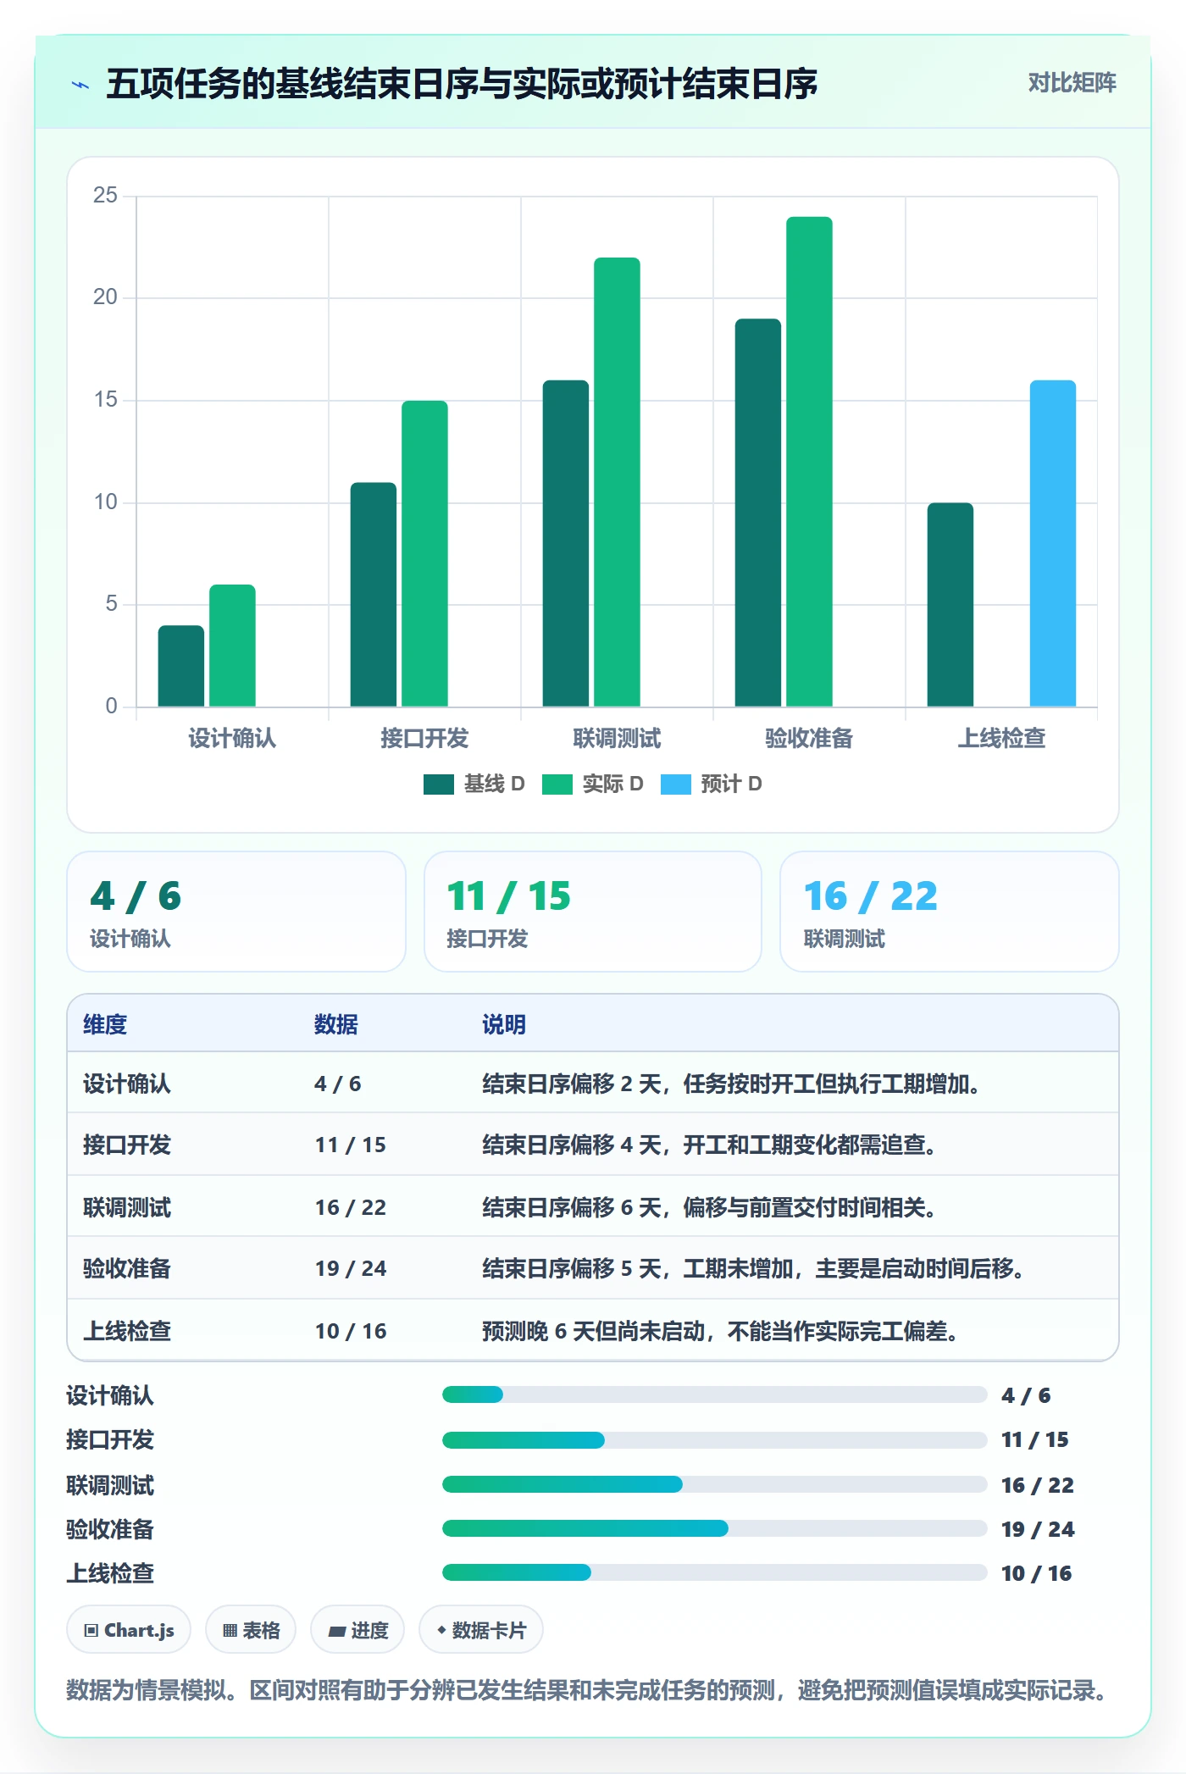Click the title '五项任务的基线结束日序与实际或预计结束日序'
This screenshot has height=1774, width=1186.
pyautogui.click(x=462, y=84)
